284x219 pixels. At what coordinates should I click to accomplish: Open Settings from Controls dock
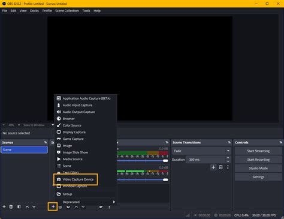[x=258, y=177]
